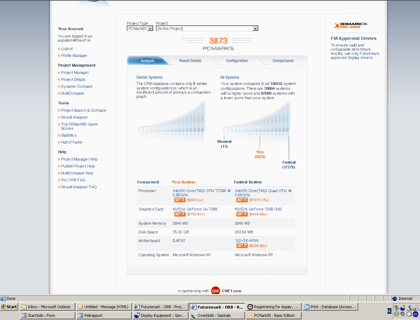Open Pro ORB FAQ link
The image size is (420, 320).
[x=73, y=180]
